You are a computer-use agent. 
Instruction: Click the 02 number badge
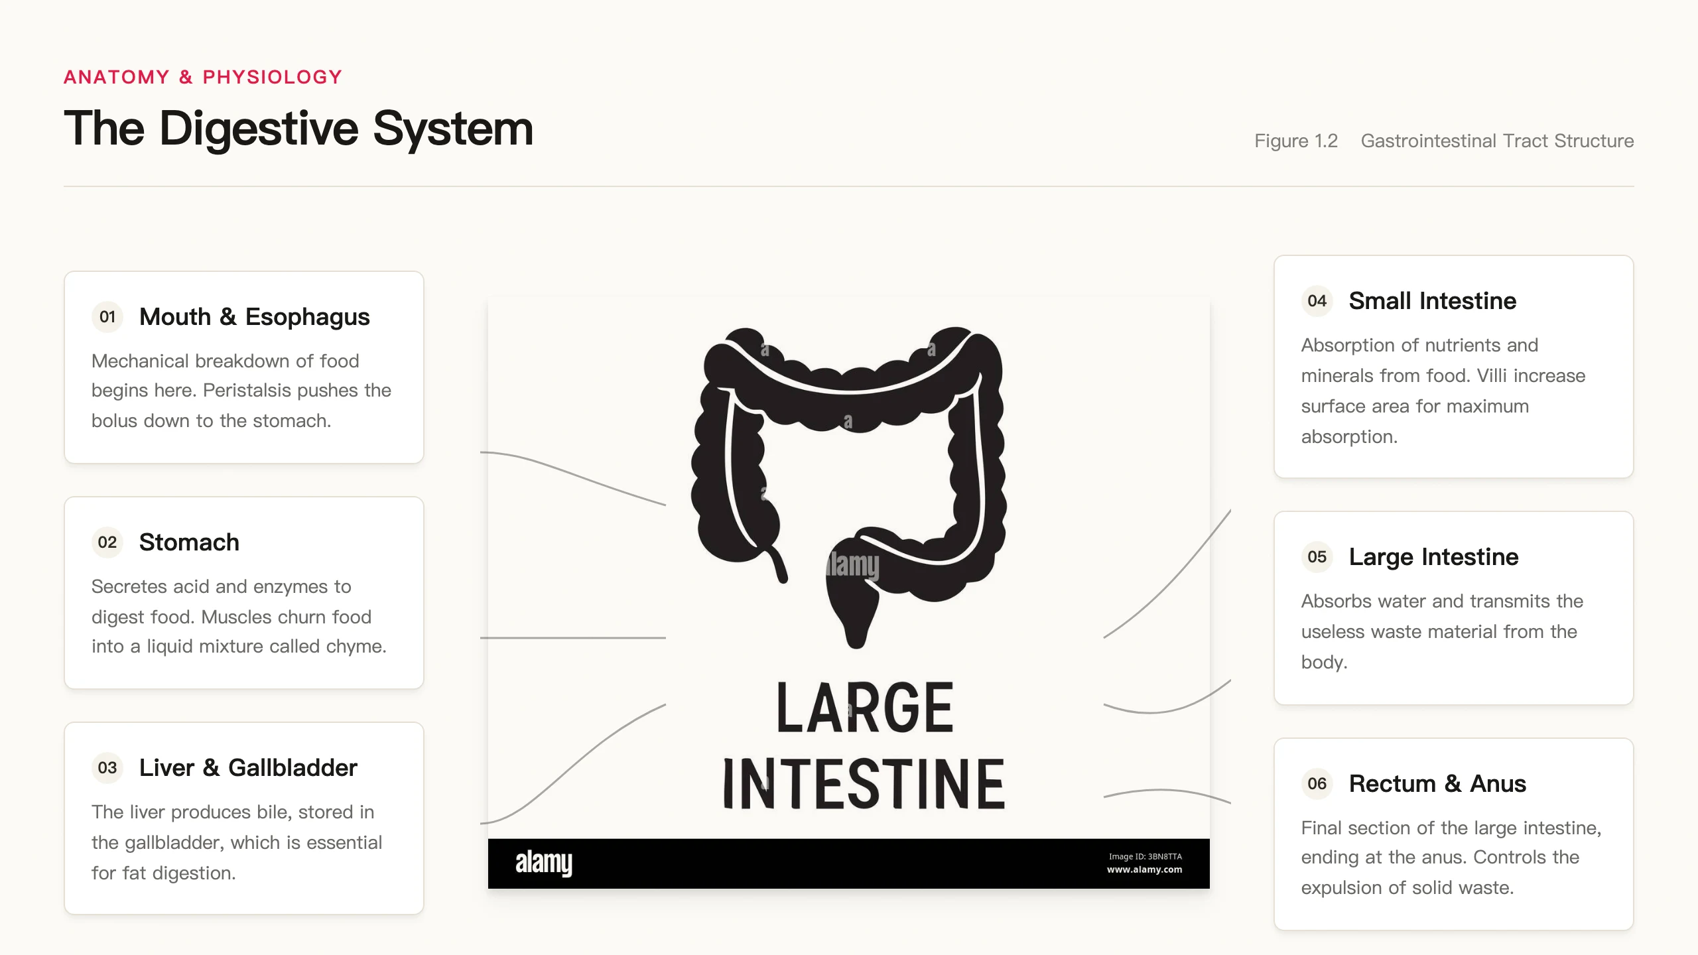(x=107, y=542)
